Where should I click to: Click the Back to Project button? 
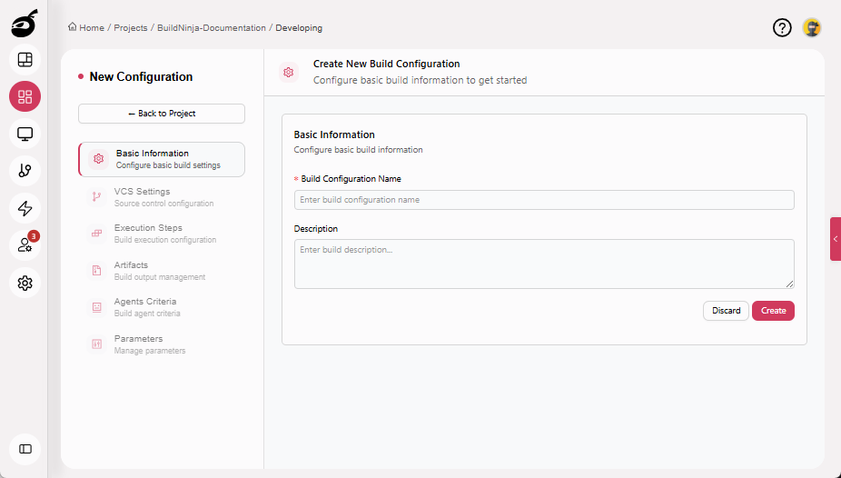click(x=162, y=114)
